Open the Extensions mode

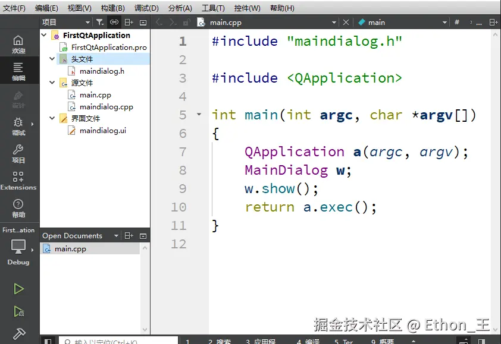(18, 181)
